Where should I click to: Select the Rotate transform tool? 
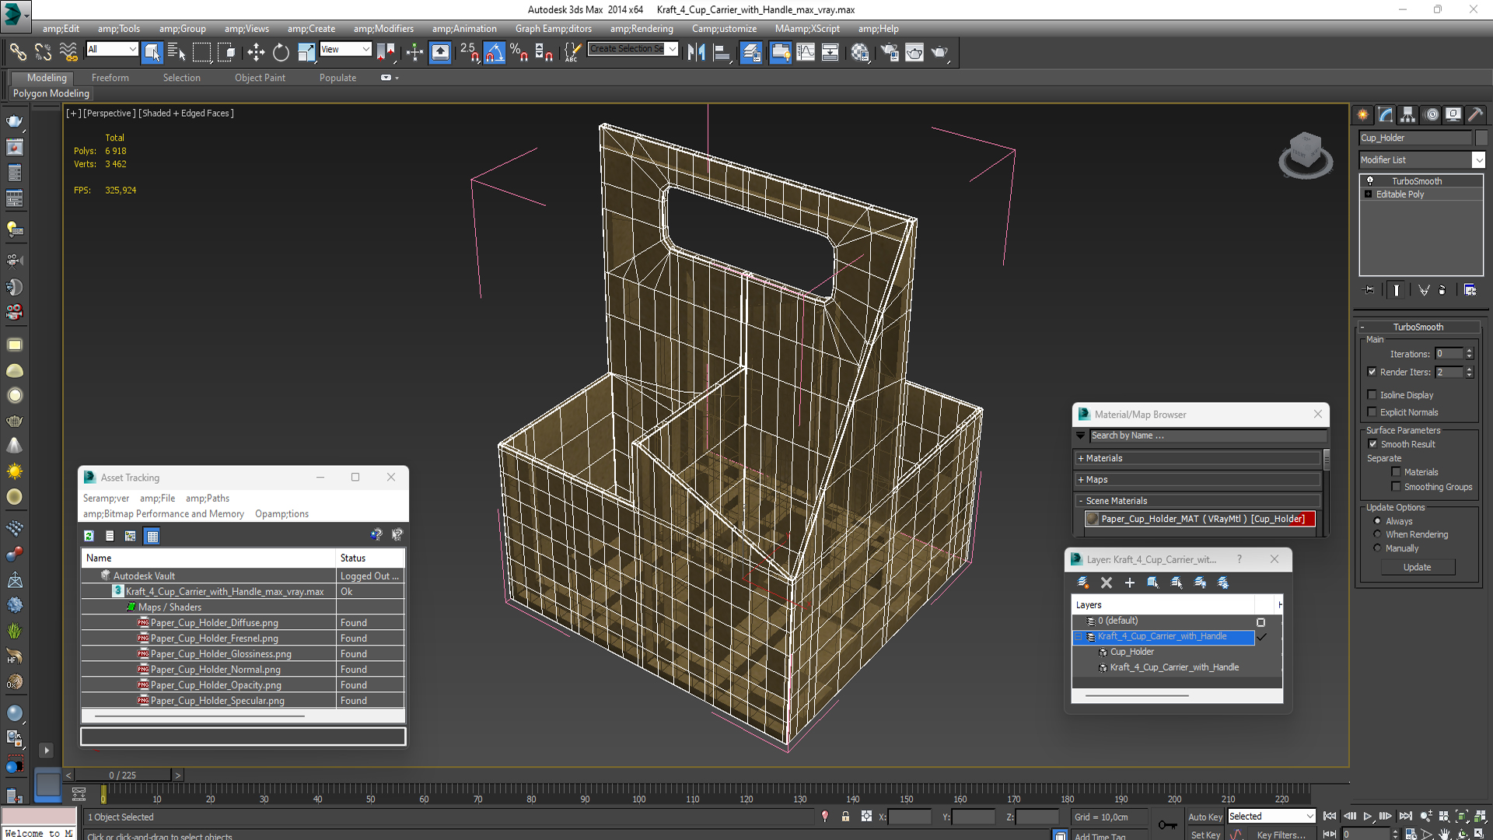coord(281,52)
